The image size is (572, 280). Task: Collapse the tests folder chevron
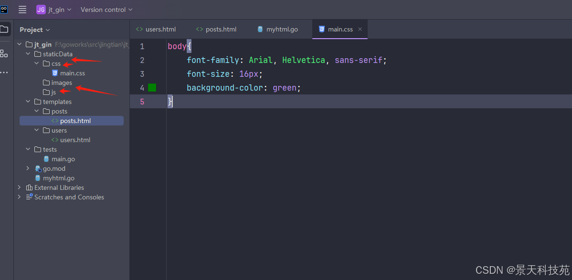28,149
